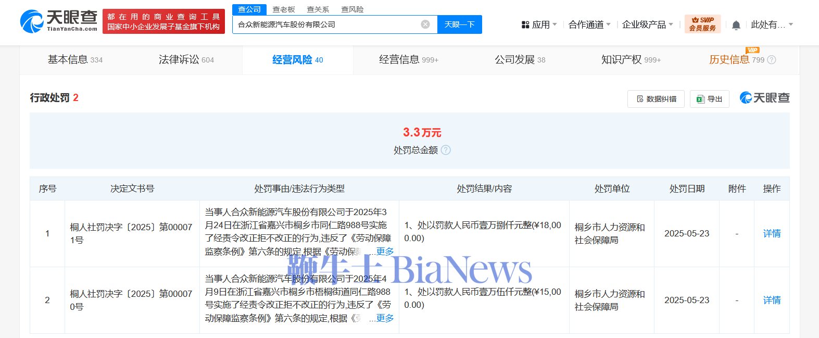Switch to the 公司发展 tab

pos(520,60)
